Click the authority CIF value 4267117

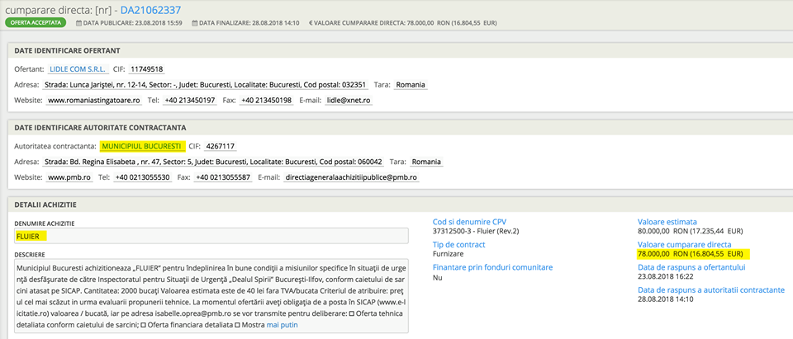[221, 146]
